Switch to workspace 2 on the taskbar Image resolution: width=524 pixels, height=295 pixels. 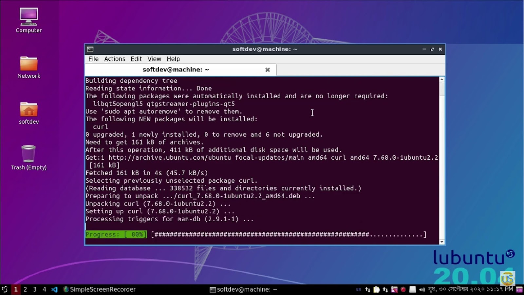click(25, 289)
